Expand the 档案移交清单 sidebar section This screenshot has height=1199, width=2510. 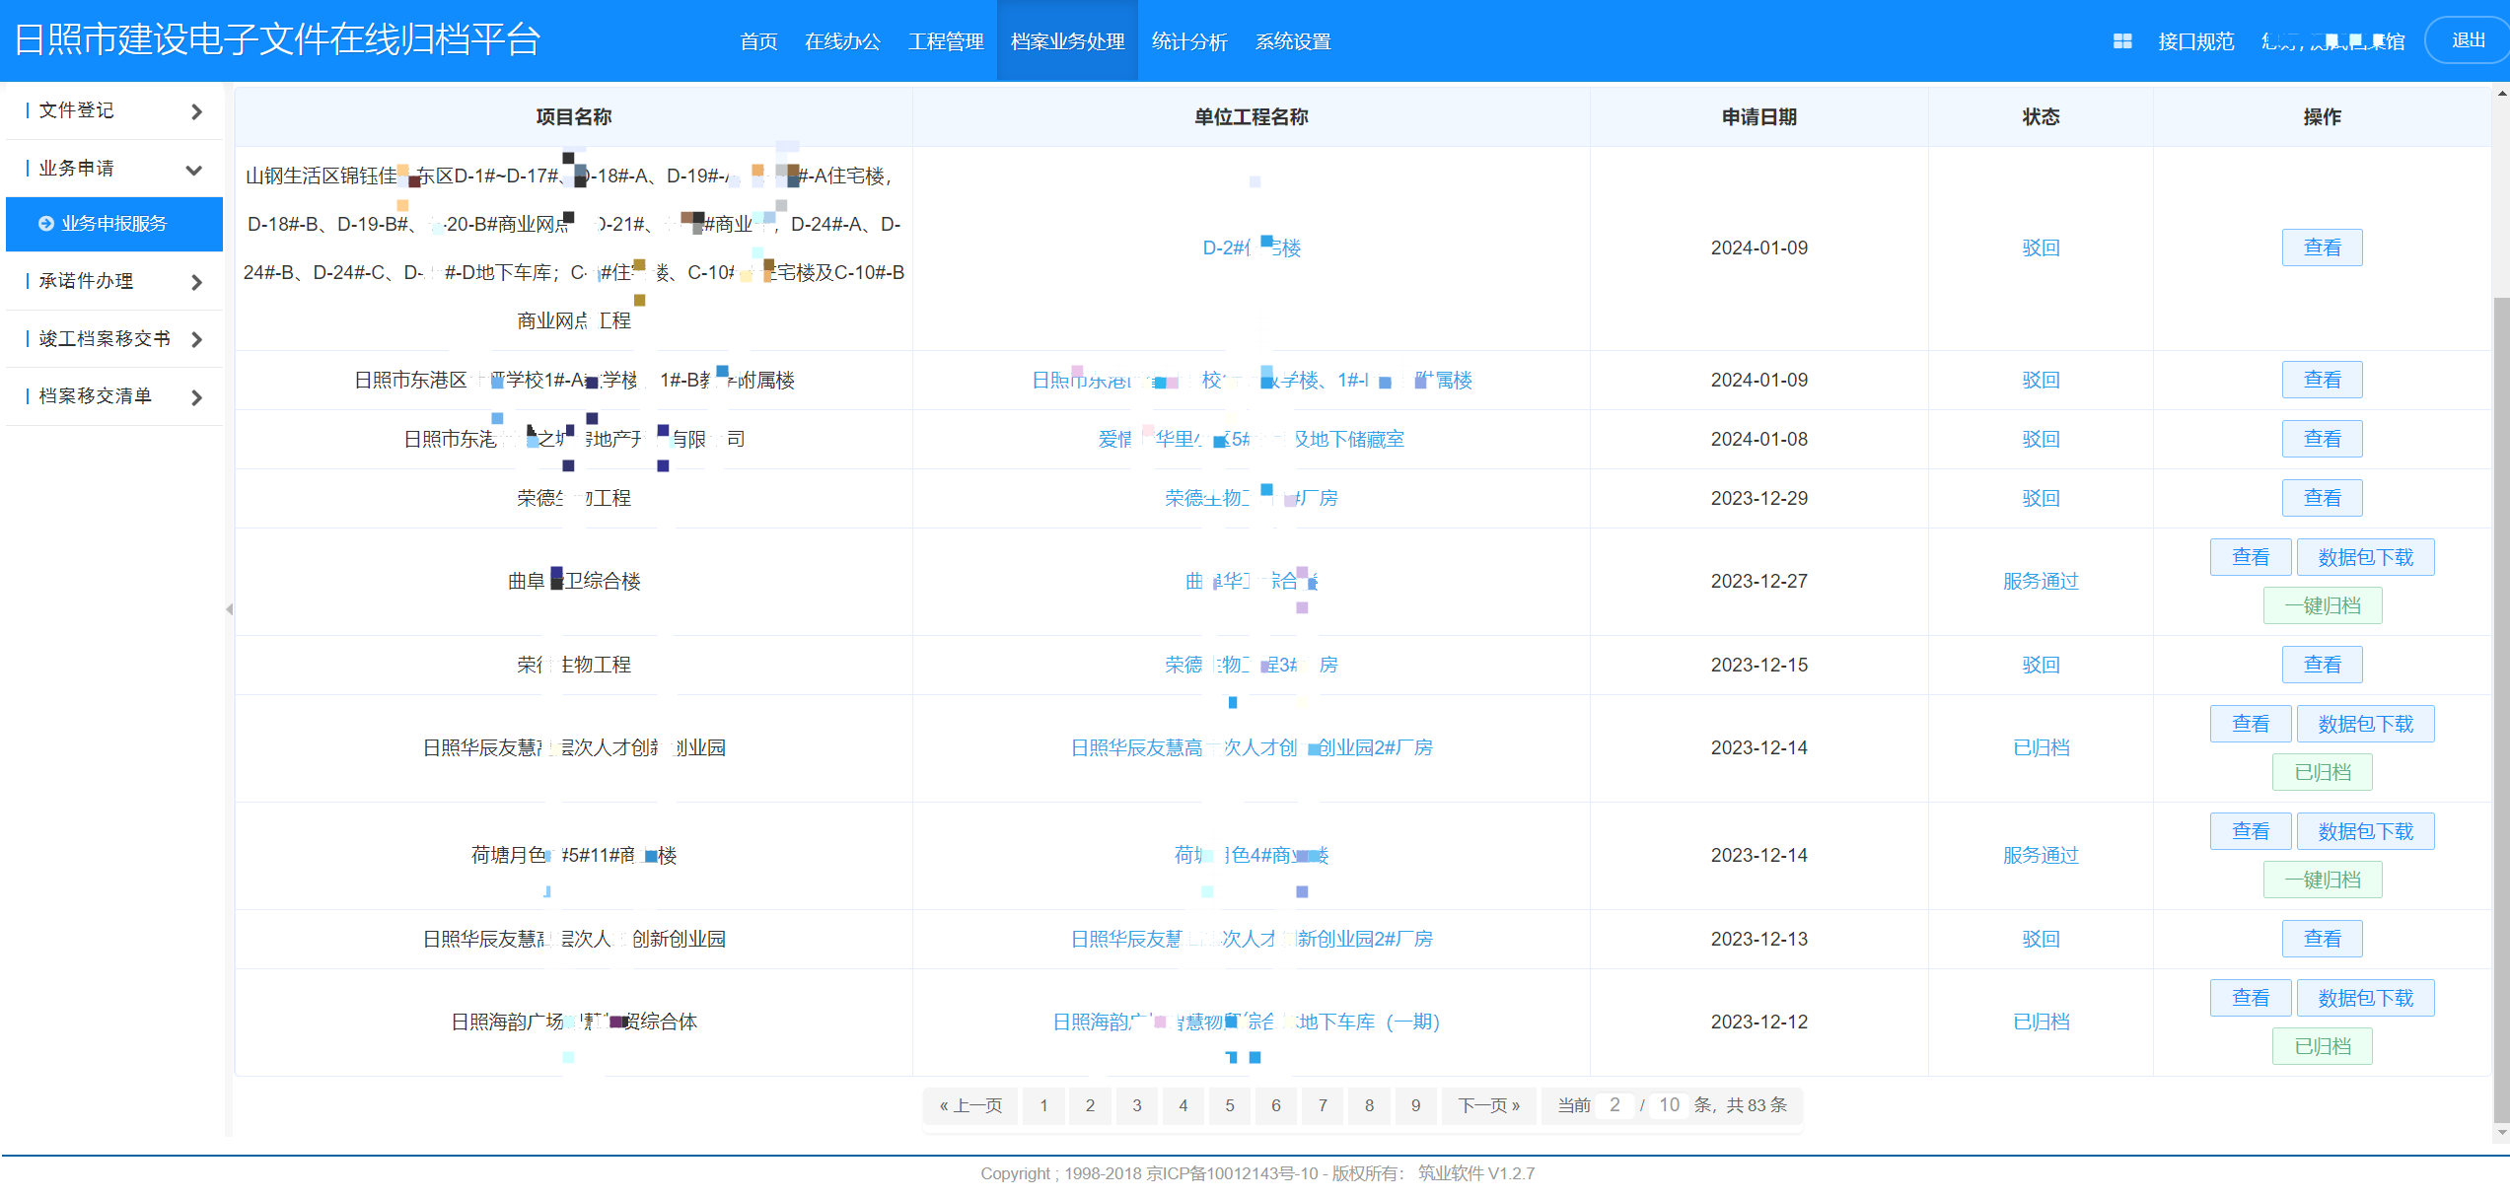pos(114,396)
